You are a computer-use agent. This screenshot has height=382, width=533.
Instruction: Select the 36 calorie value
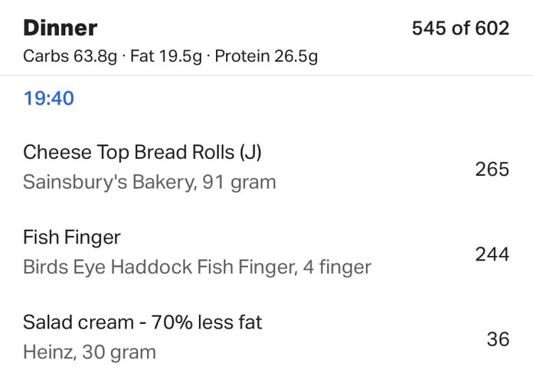pos(498,339)
